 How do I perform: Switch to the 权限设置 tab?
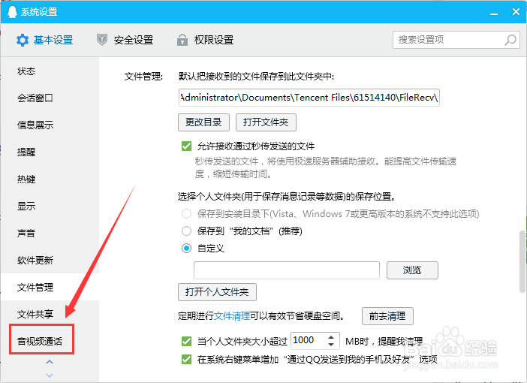(206, 40)
